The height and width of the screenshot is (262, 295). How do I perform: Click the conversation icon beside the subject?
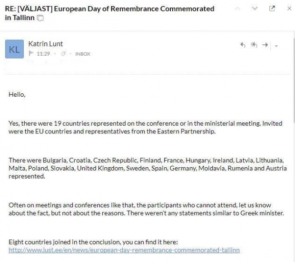pos(40,18)
